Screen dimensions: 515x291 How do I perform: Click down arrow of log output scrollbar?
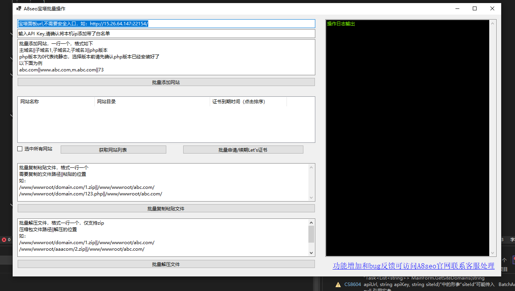click(493, 253)
